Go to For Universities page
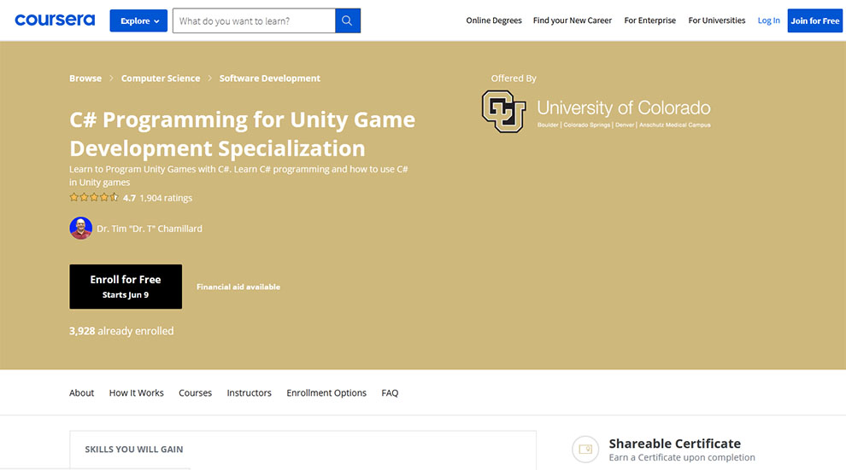This screenshot has height=470, width=846. [716, 20]
